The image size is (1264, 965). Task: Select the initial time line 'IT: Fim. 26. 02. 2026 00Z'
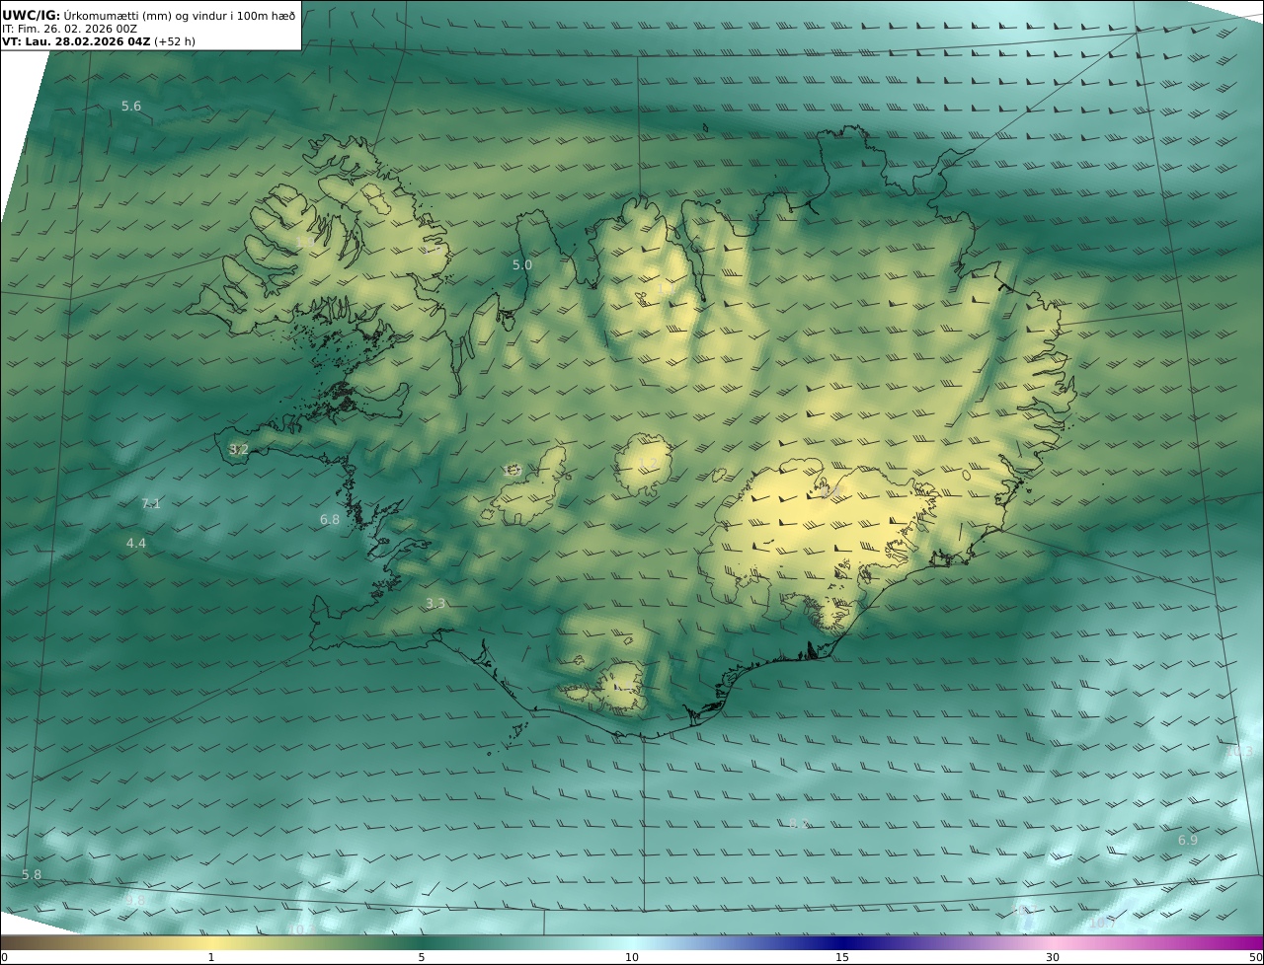pos(70,29)
